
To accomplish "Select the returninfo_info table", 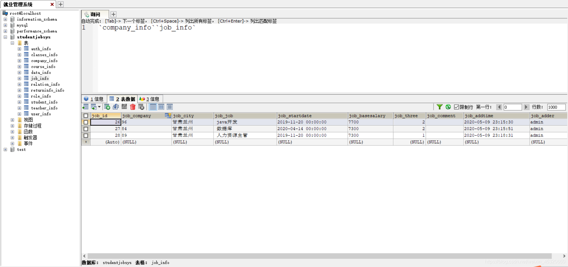I will tap(47, 90).
